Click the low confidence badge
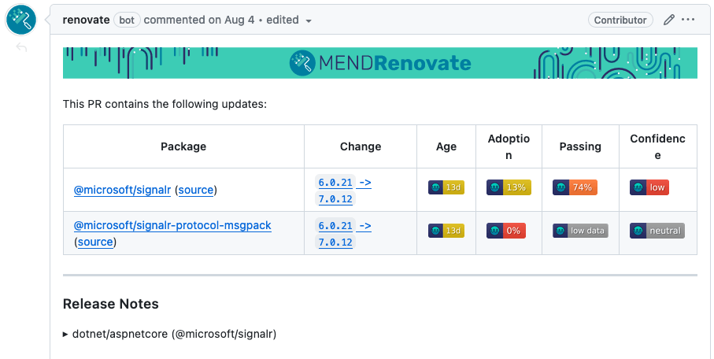This screenshot has height=359, width=714. [x=649, y=187]
